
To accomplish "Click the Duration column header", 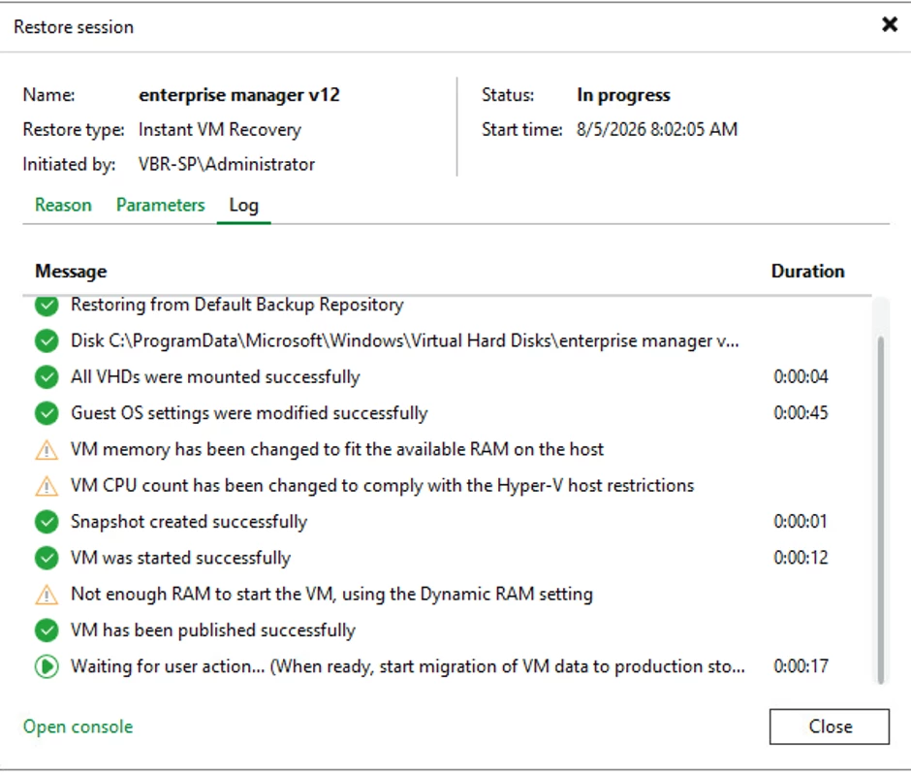I will pyautogui.click(x=807, y=271).
